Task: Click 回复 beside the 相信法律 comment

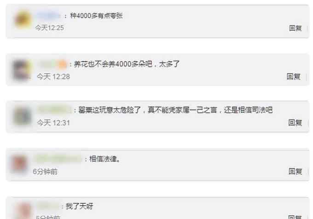Action: coord(295,171)
